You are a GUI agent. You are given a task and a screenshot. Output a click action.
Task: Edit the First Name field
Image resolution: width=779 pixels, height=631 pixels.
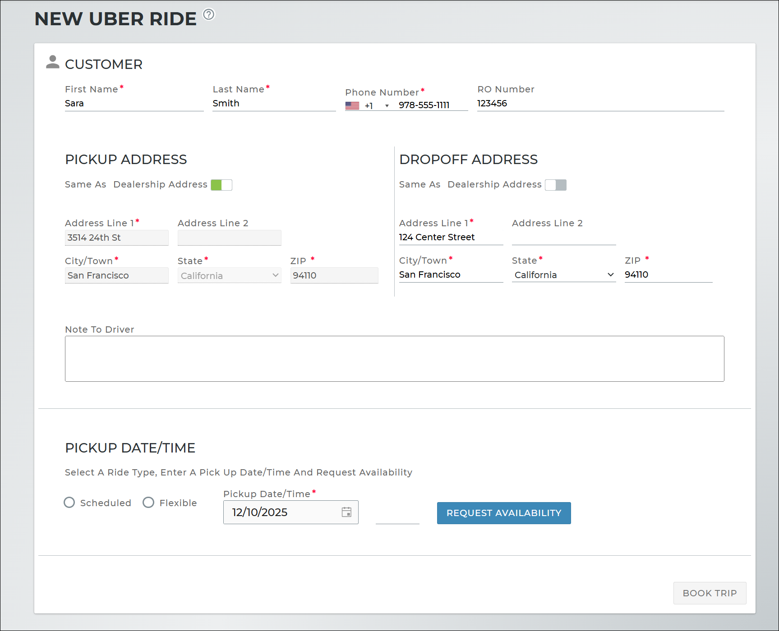coord(134,104)
